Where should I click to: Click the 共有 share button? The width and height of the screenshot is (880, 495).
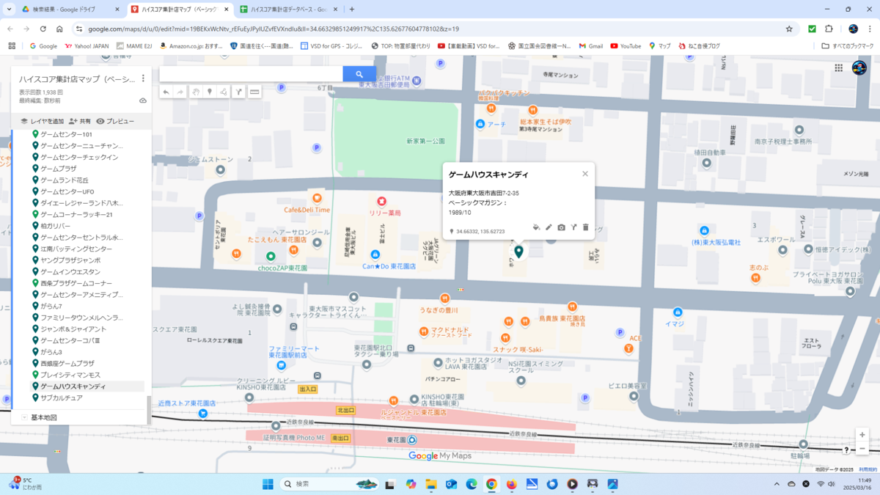(x=80, y=121)
